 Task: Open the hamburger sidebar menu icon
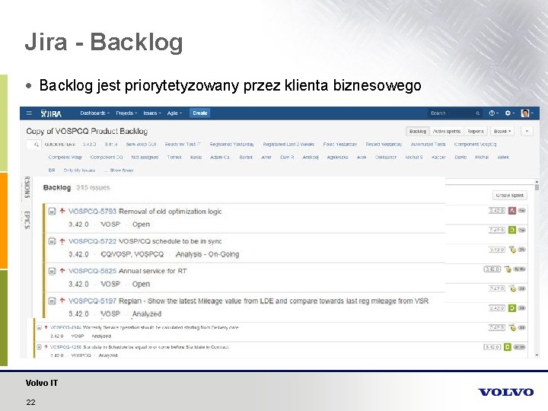30,113
